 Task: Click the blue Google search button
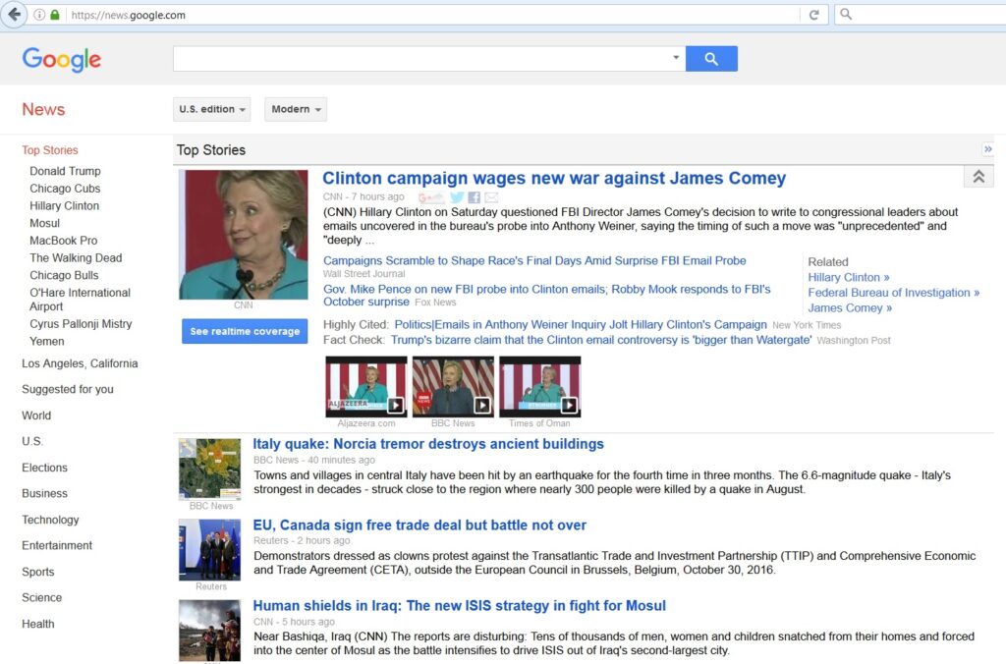pyautogui.click(x=711, y=58)
